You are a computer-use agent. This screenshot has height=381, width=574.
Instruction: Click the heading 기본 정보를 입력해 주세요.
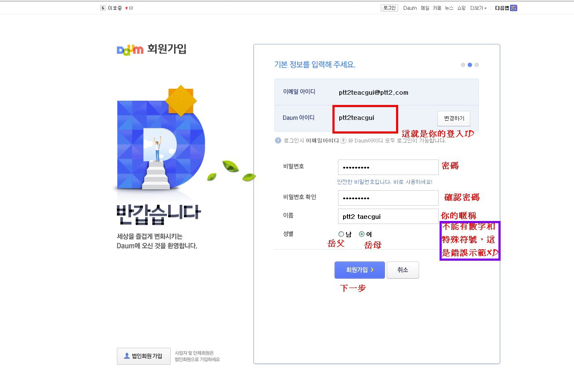[x=315, y=65]
